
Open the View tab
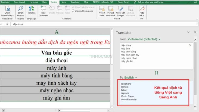pos(64,2)
